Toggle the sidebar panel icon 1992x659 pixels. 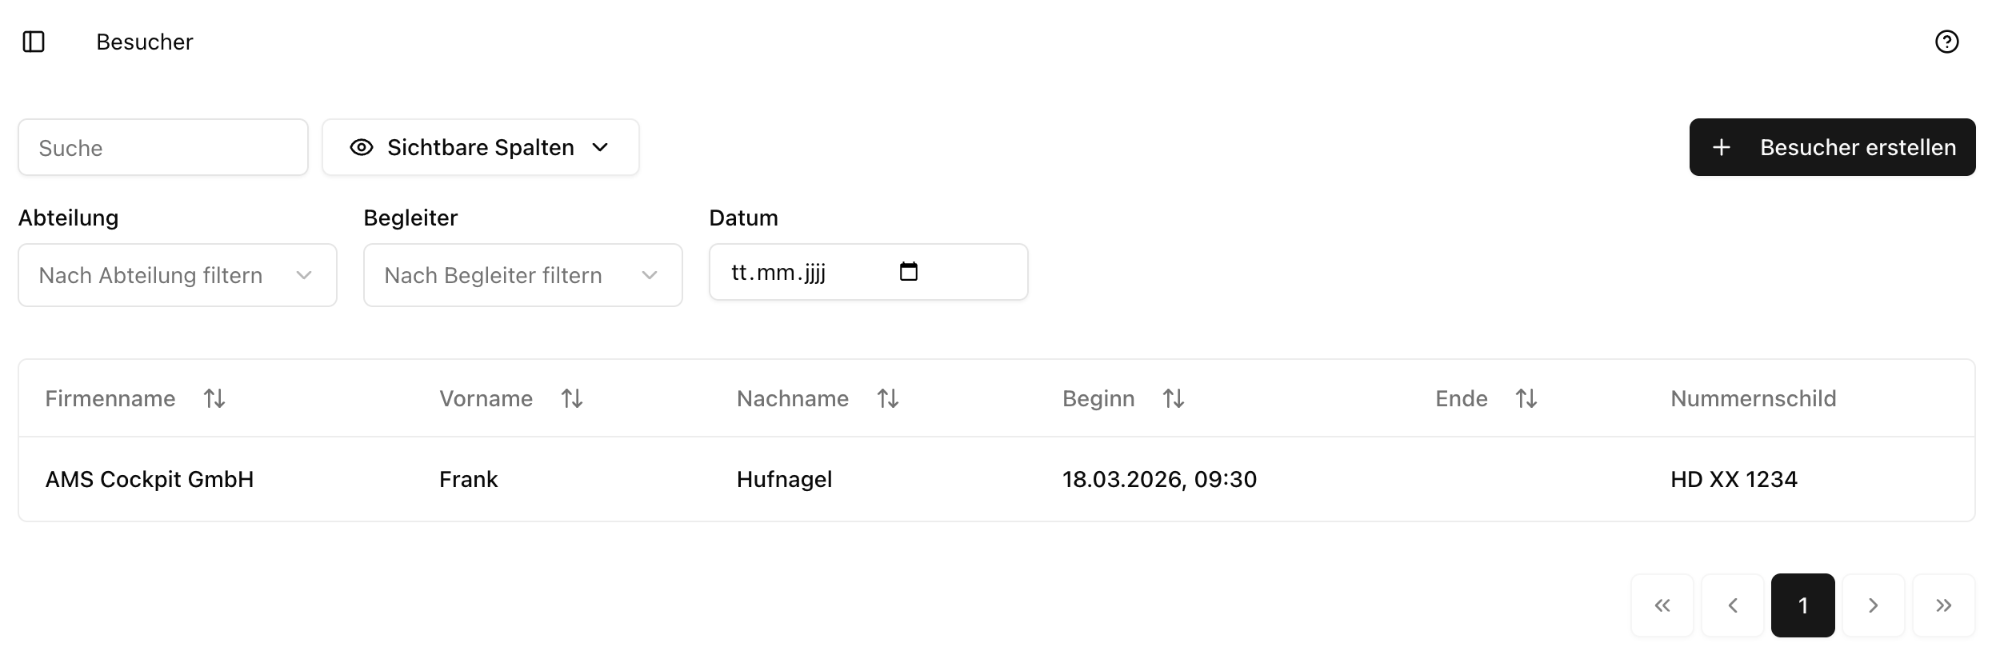tap(34, 42)
